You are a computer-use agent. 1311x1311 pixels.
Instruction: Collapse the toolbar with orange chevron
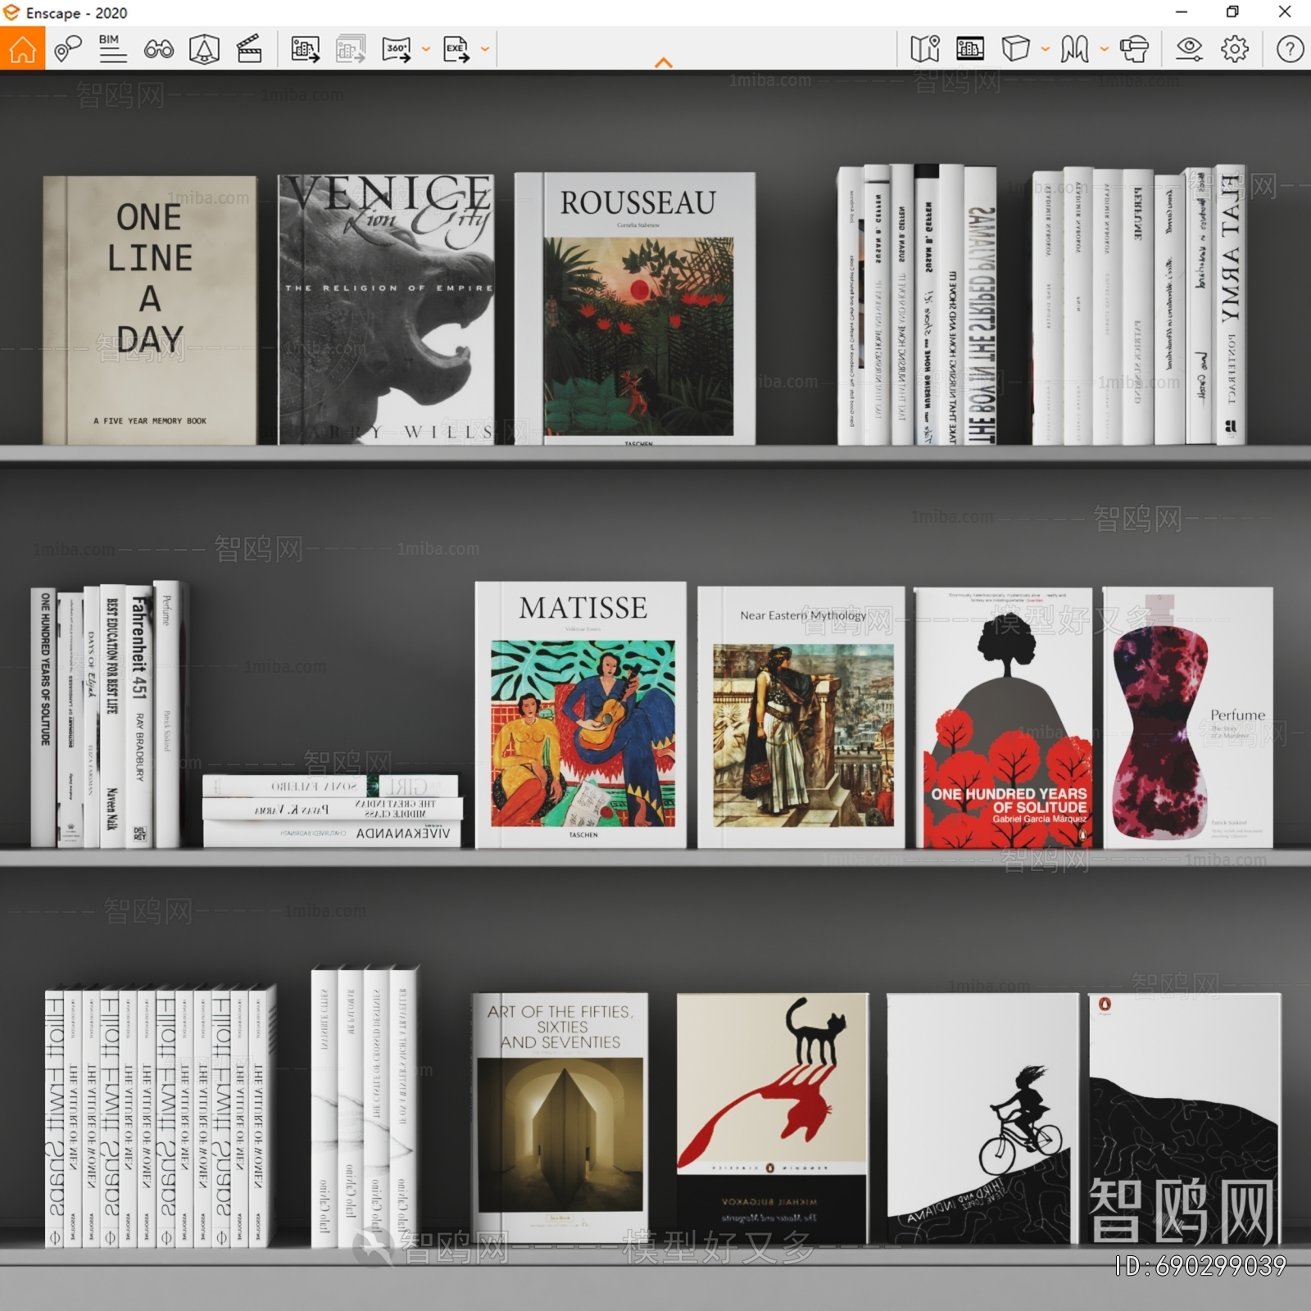click(664, 62)
